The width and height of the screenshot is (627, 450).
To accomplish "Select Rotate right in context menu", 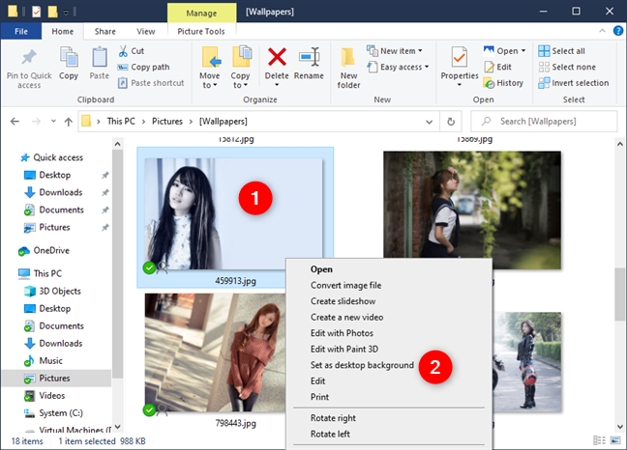I will click(335, 418).
